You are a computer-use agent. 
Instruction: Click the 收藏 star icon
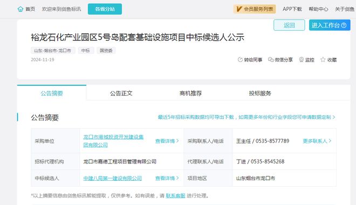tap(323, 60)
